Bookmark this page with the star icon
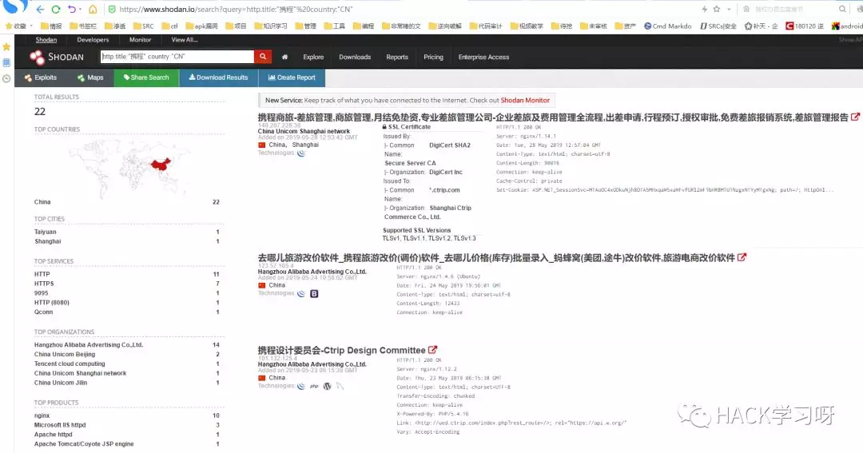The image size is (863, 453). 717,10
